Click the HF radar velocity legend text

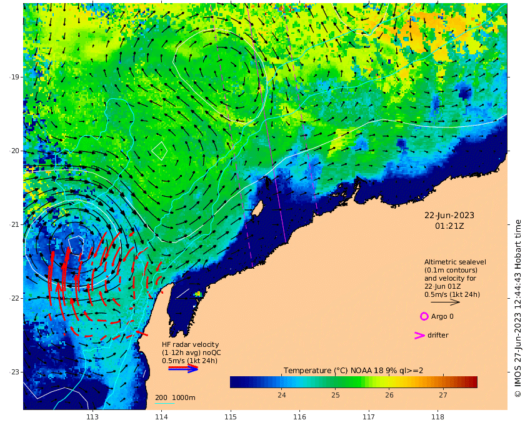(x=191, y=352)
